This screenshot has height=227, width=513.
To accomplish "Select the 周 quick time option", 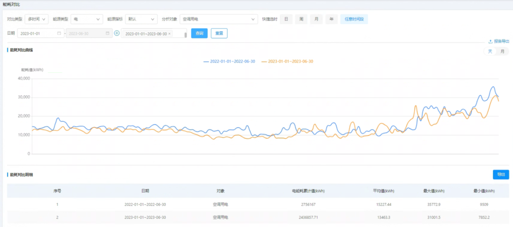I will [x=301, y=19].
